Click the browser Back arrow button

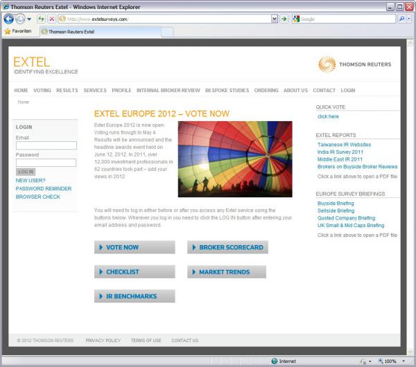(x=9, y=19)
